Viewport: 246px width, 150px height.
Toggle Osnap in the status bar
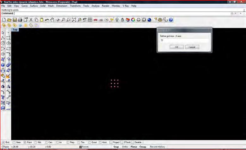coord(143,147)
